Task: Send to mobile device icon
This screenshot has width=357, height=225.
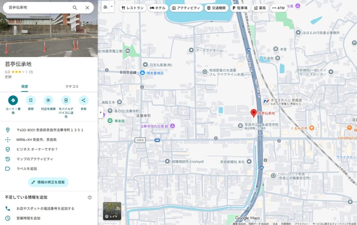Action: click(66, 100)
